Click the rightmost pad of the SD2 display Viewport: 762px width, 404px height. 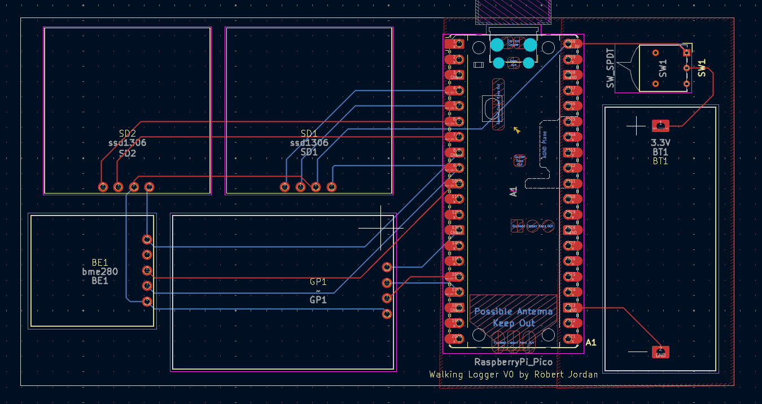point(150,187)
